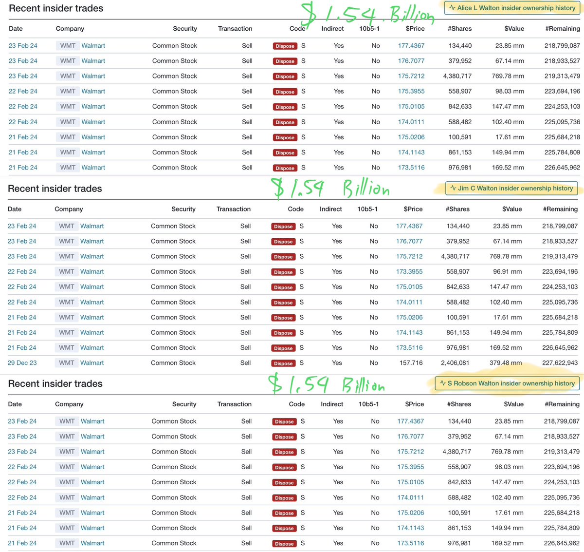This screenshot has width=584, height=552.
Task: Select the 227,622,943 remaining value
Action: [x=560, y=363]
